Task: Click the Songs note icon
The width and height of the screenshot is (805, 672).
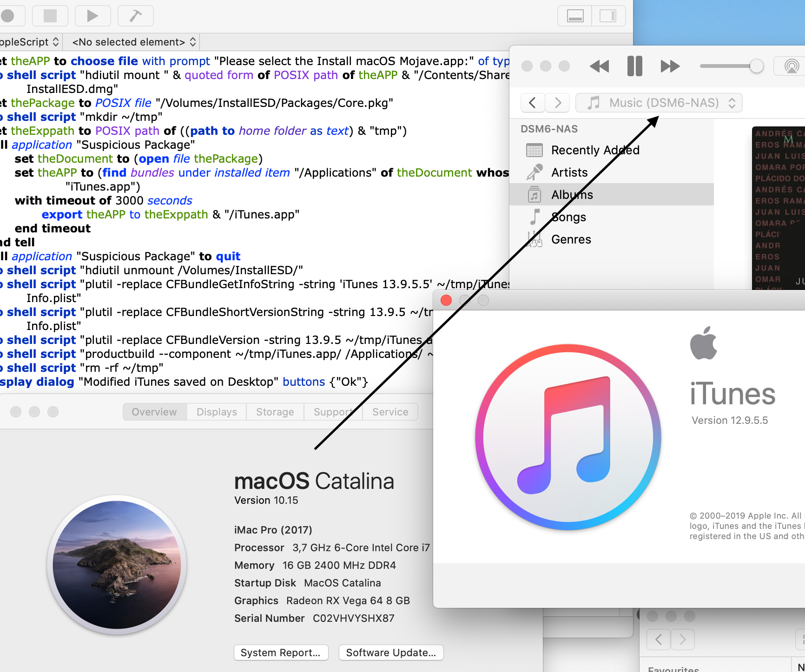Action: [x=535, y=217]
